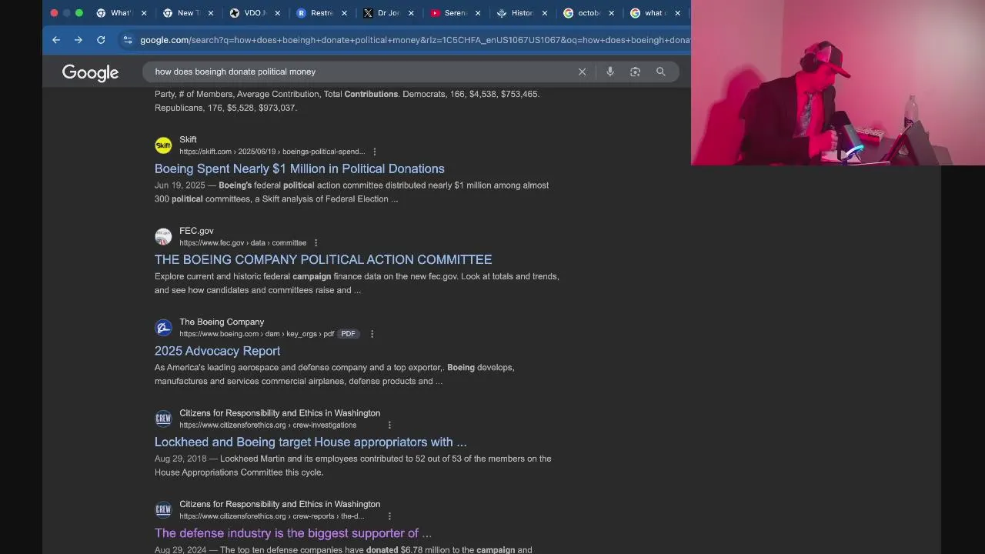Clear the search query with X
Image resolution: width=985 pixels, height=554 pixels.
tap(582, 72)
